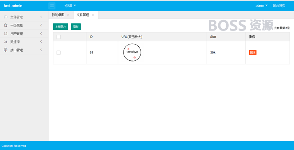Open the +新增 dropdown menu
This screenshot has height=150, width=294.
(70, 6)
